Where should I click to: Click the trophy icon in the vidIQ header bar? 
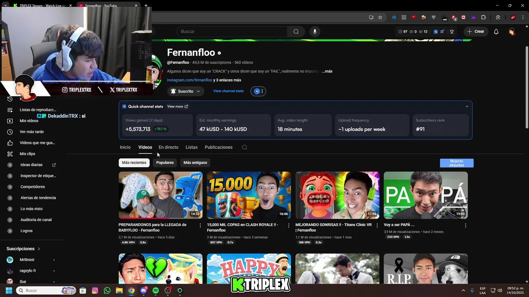pos(452,31)
